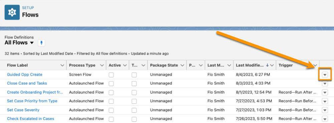334x123 pixels.
Task: Sort by the Last Modified Date column header
Action: (250, 65)
